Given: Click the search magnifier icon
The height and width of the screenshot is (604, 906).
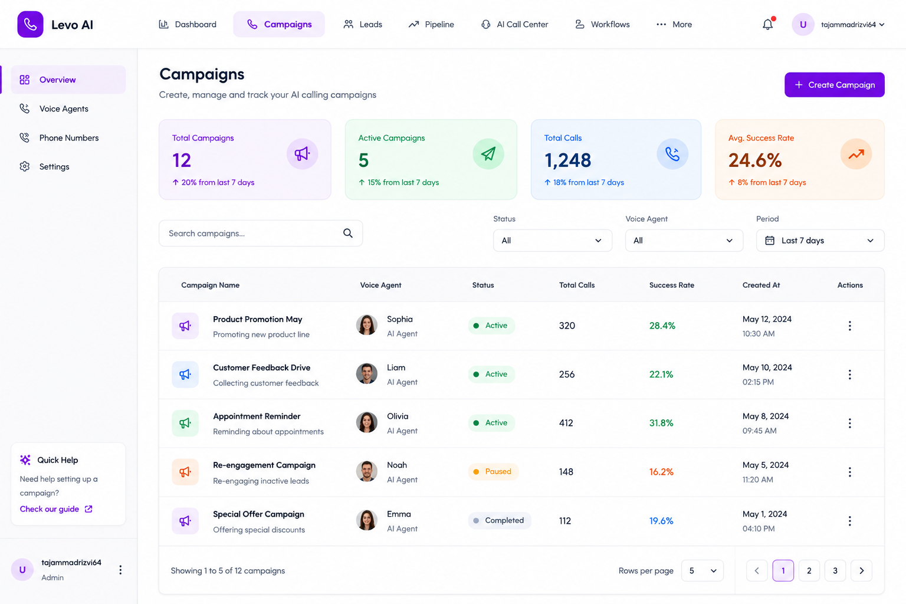Looking at the screenshot, I should 348,234.
